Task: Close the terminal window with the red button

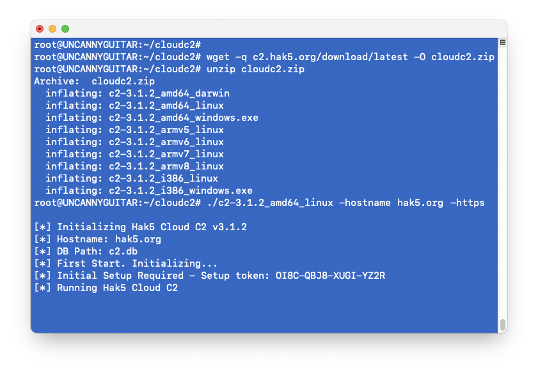Action: [x=40, y=29]
